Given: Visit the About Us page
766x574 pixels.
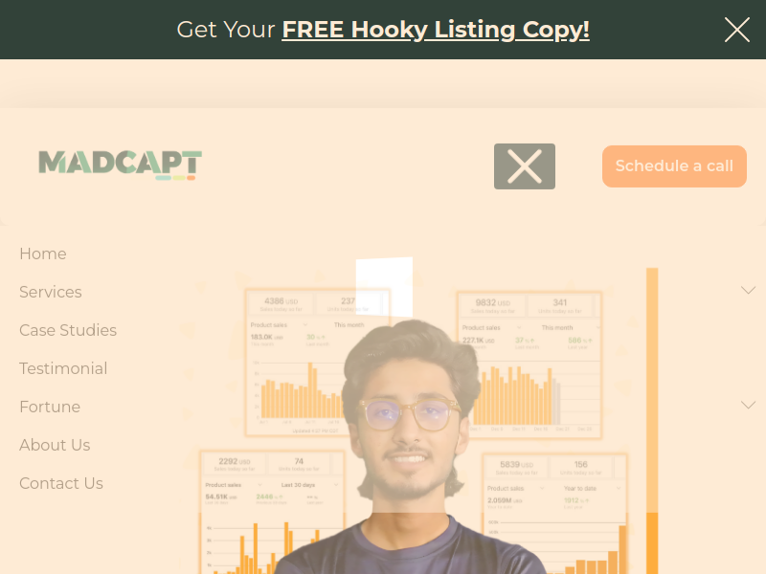Looking at the screenshot, I should coord(55,445).
